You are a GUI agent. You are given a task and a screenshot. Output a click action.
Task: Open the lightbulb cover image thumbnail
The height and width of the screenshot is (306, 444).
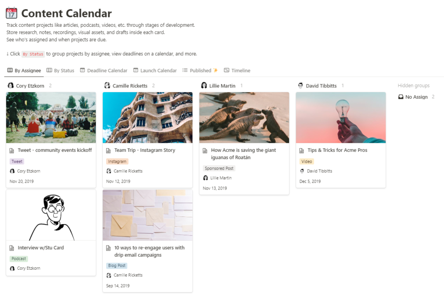[x=341, y=118]
